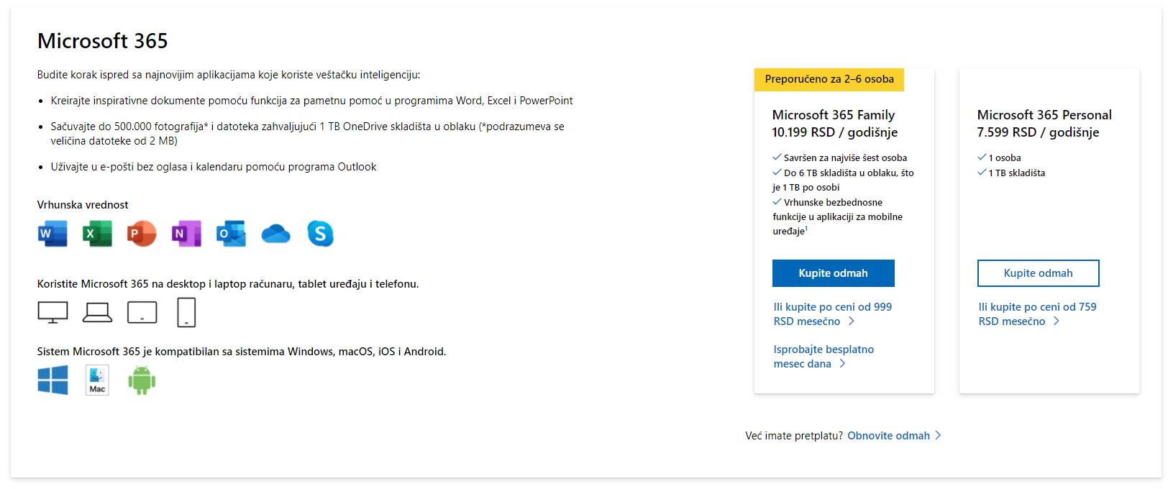Expand the 999 RSD monthly pricing option
The height and width of the screenshot is (489, 1168).
[832, 314]
